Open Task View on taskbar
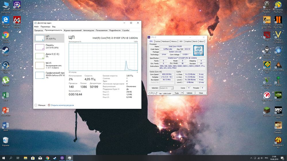Screen dimensions: 287x161 tap(18, 158)
